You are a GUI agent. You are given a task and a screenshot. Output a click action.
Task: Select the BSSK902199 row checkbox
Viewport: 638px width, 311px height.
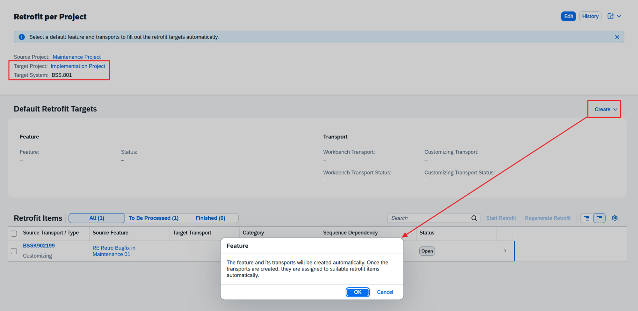pyautogui.click(x=14, y=251)
